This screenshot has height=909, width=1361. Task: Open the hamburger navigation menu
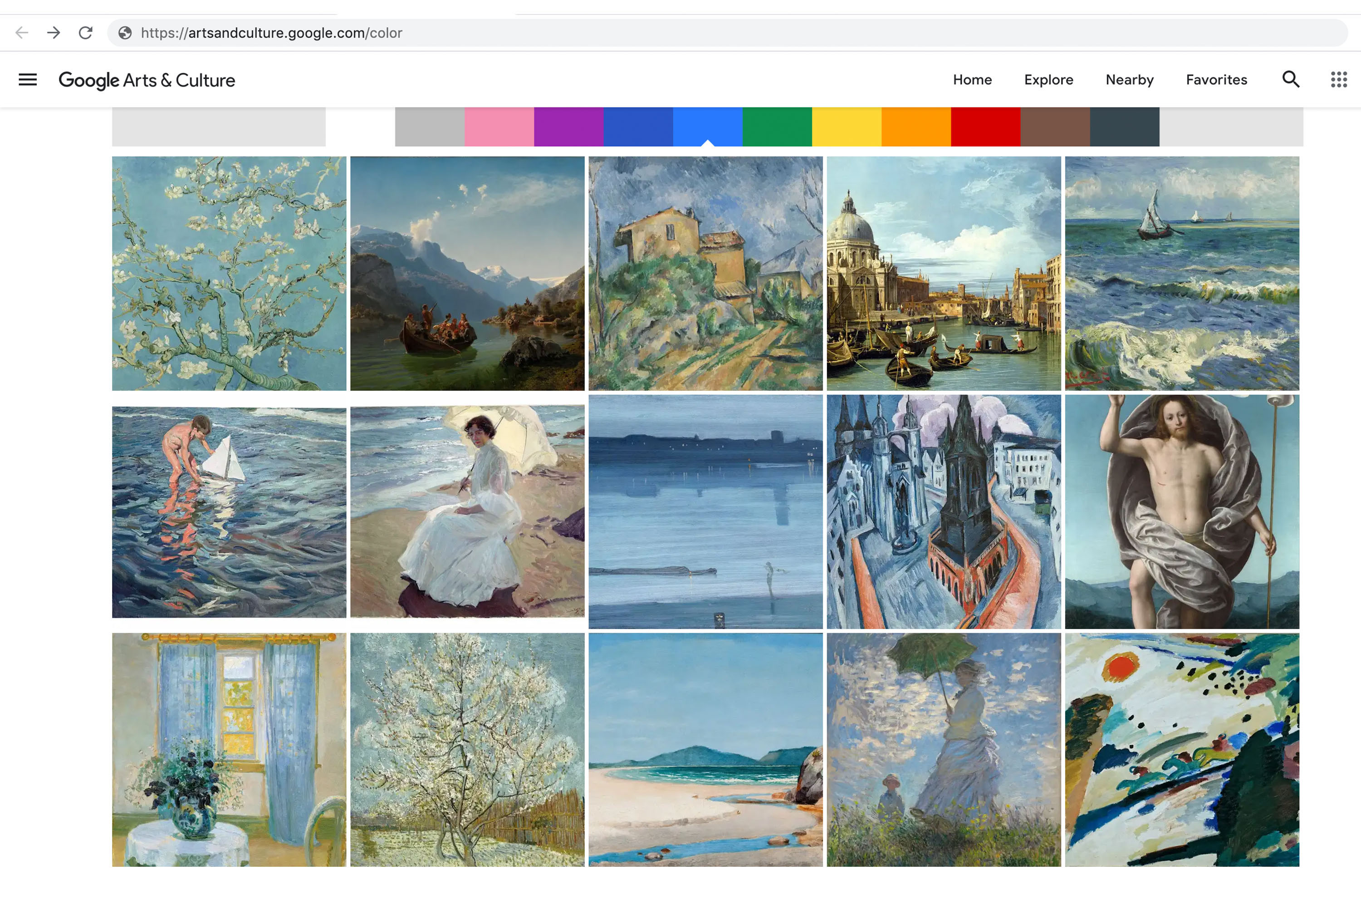[27, 79]
